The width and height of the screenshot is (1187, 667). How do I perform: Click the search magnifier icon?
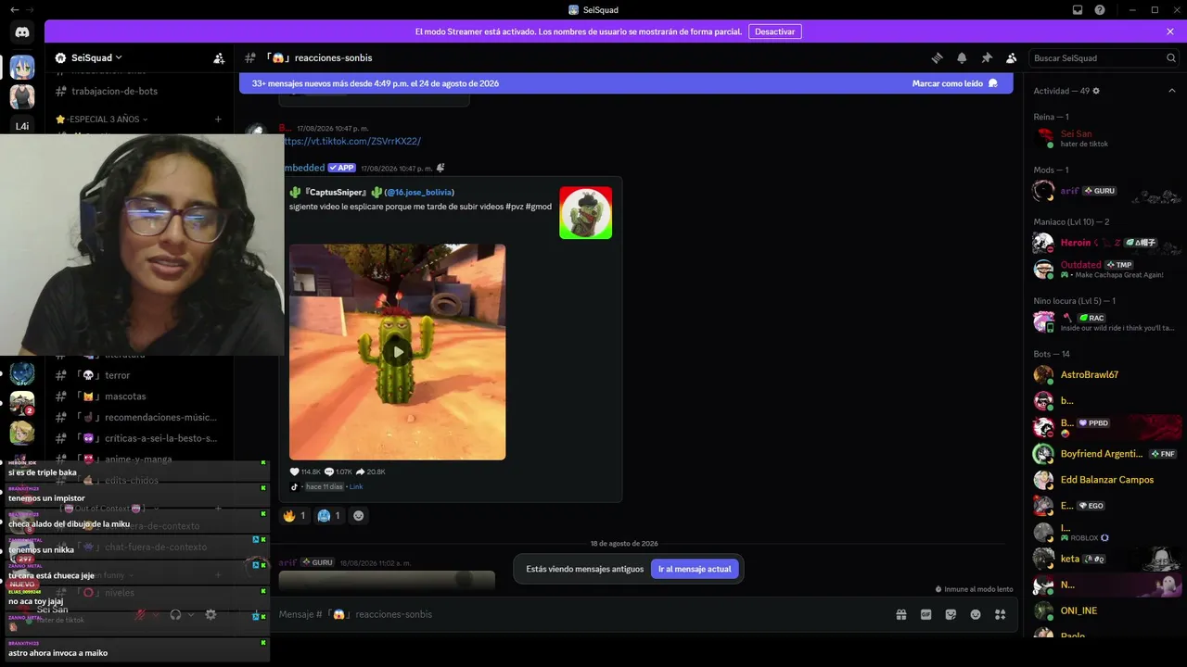click(x=1170, y=57)
